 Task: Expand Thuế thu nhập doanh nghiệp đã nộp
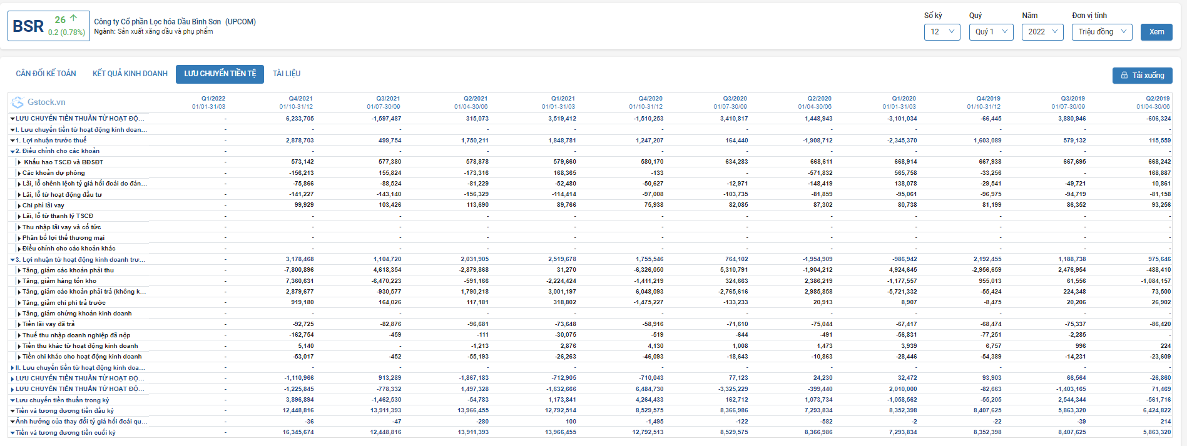click(19, 335)
